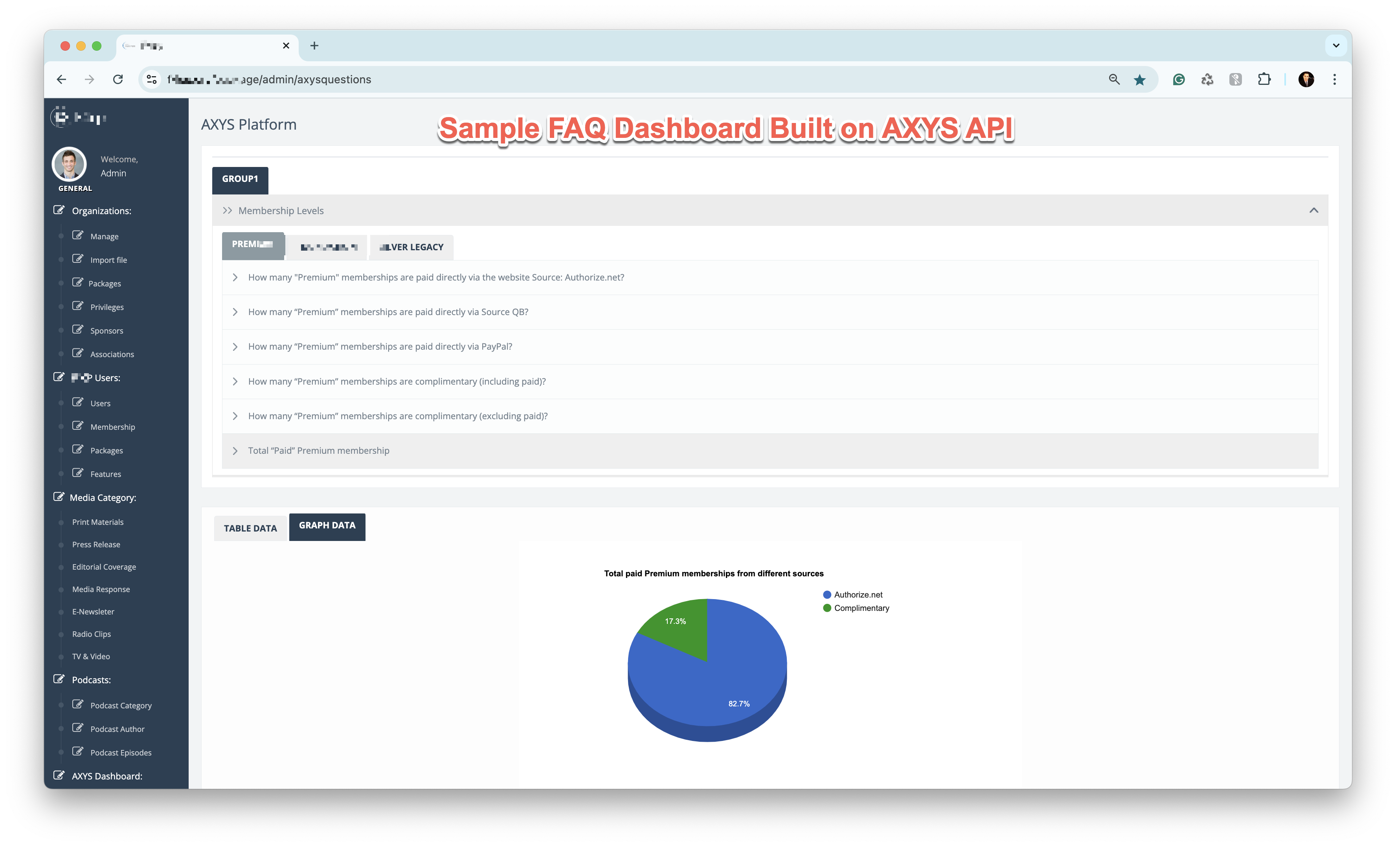
Task: Click the edit icon beside Podcast Episodes
Action: pyautogui.click(x=78, y=751)
